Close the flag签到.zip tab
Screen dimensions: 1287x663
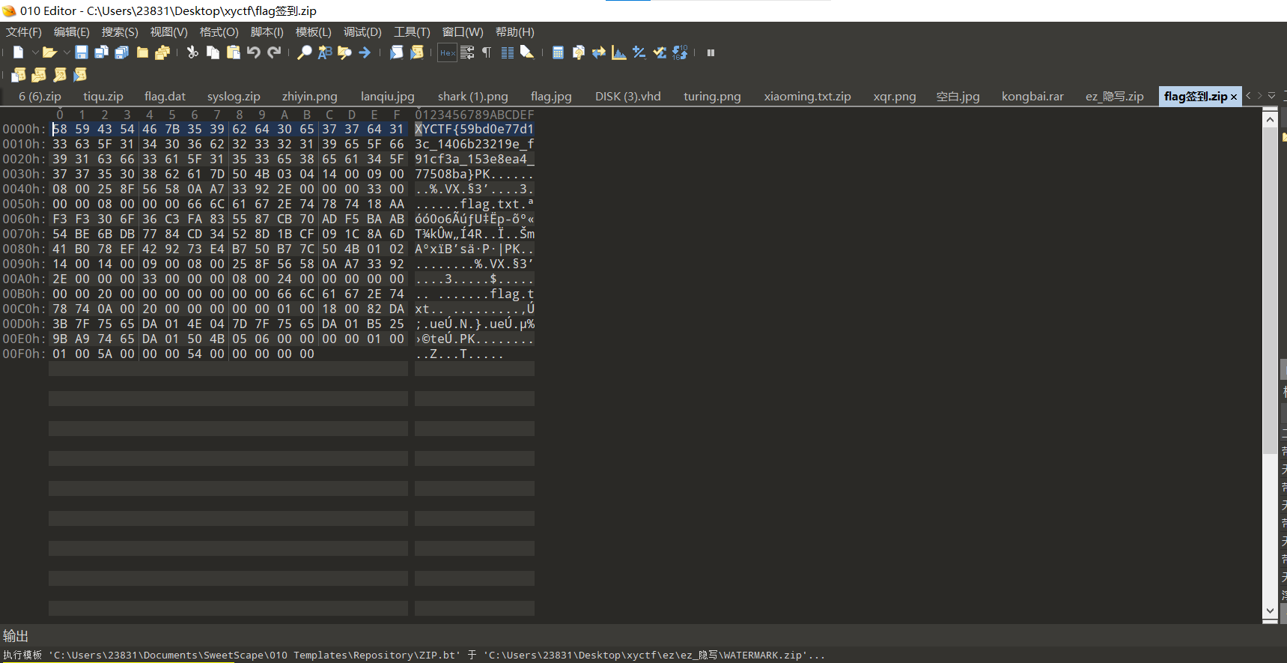tap(1234, 97)
